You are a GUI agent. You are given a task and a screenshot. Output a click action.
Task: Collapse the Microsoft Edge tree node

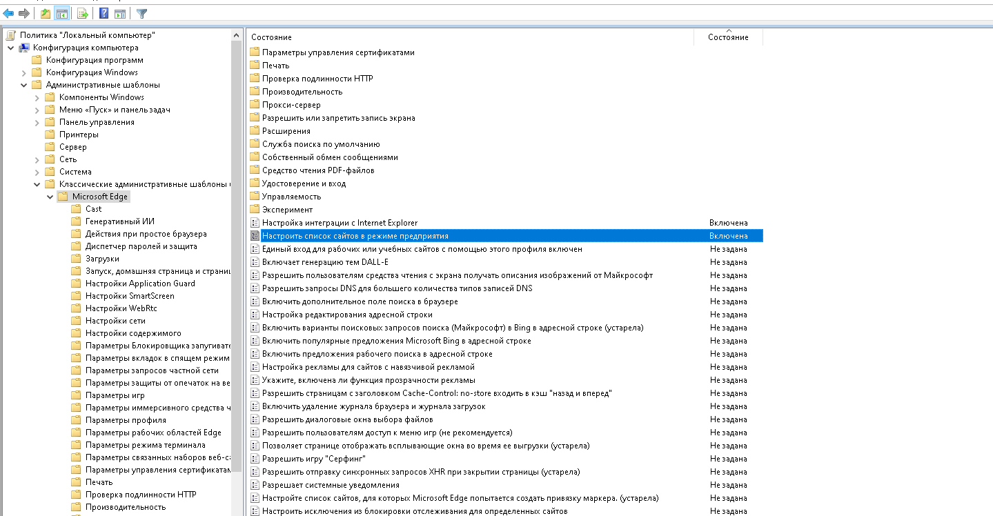(50, 197)
